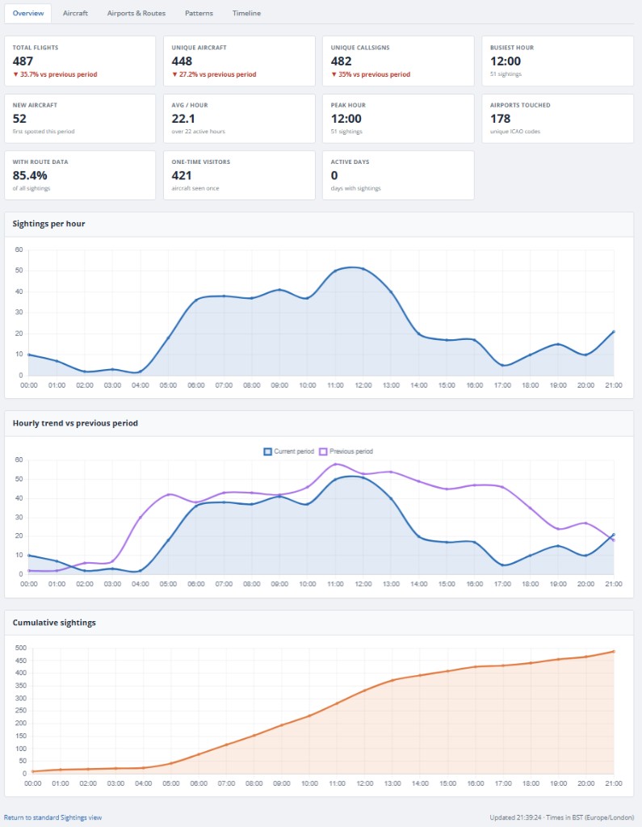
Task: Click the Current period legend label
Action: click(x=294, y=451)
